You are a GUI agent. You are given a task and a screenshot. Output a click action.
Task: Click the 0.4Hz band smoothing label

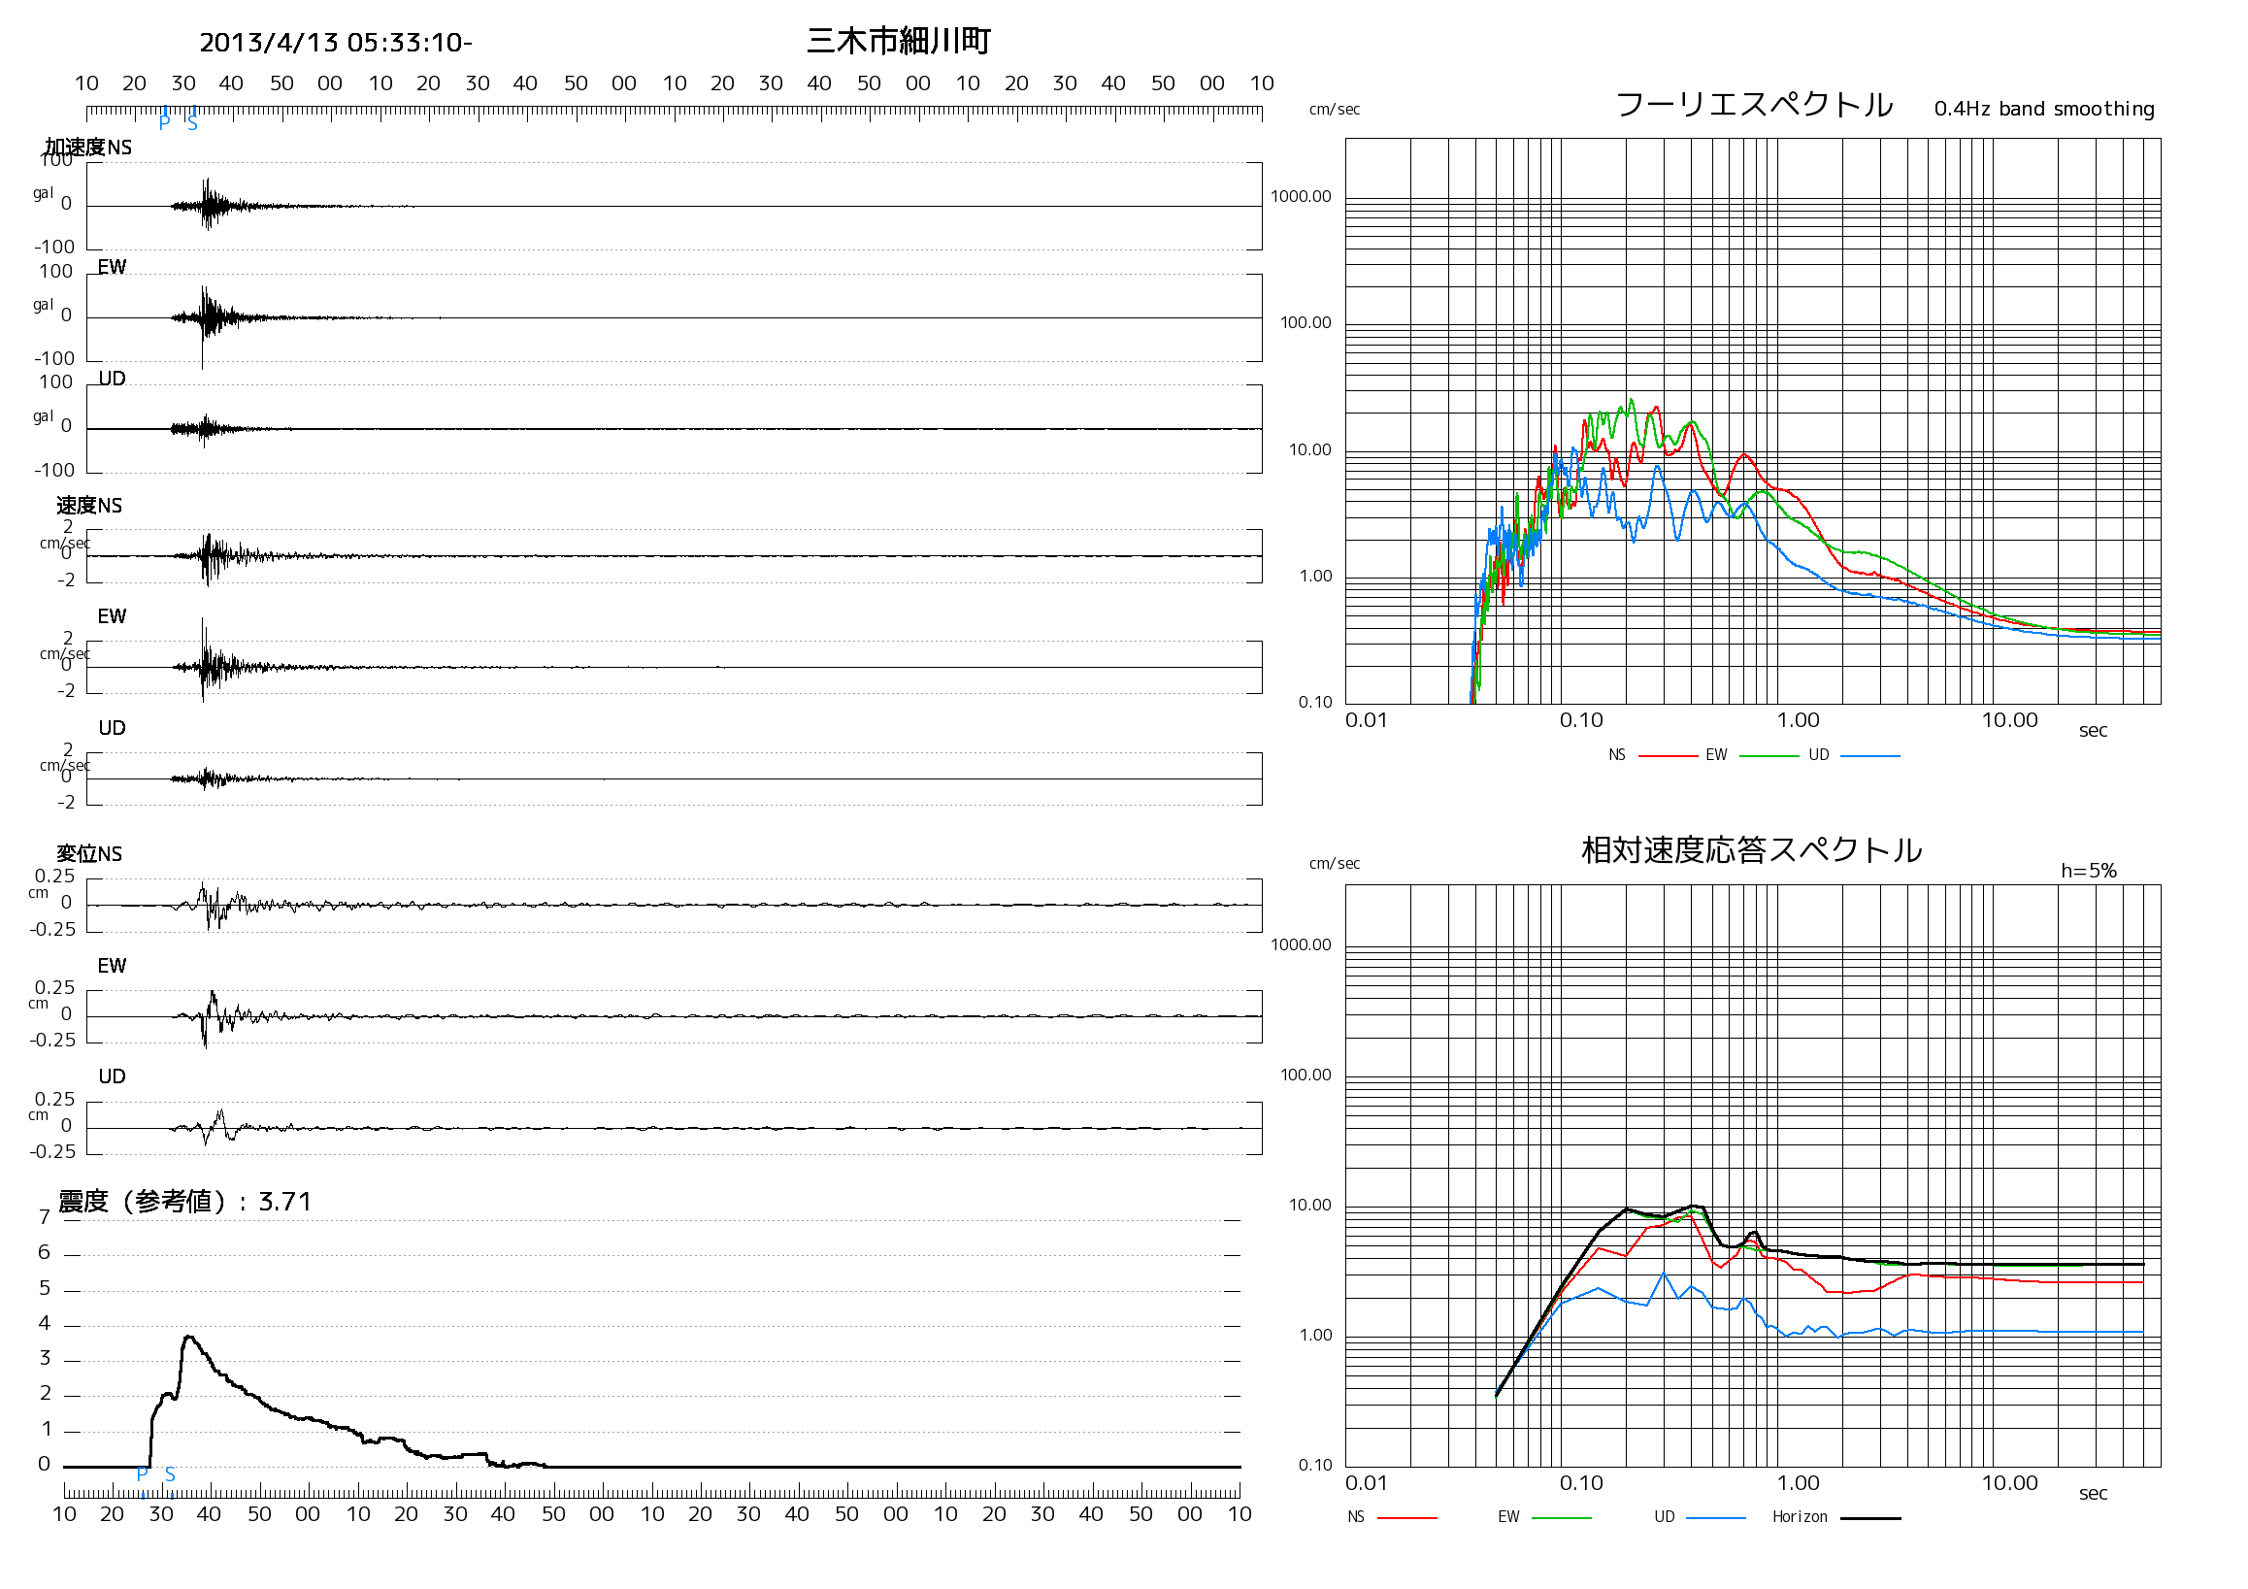pyautogui.click(x=2044, y=109)
